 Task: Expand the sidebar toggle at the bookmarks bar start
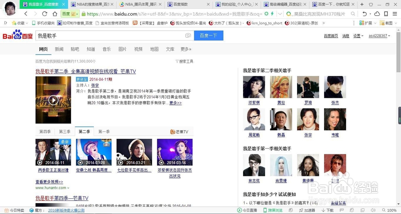point(6,23)
